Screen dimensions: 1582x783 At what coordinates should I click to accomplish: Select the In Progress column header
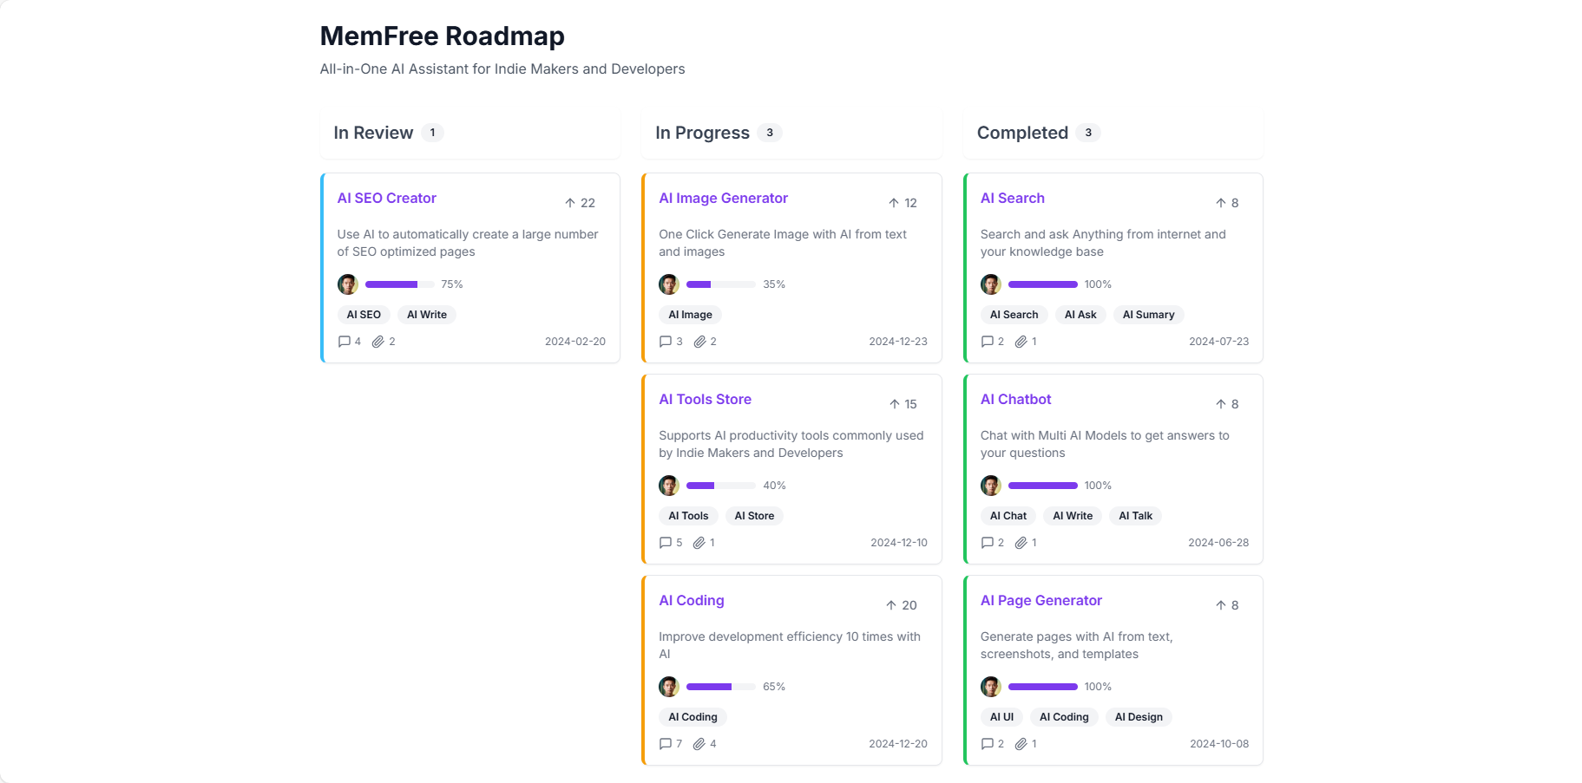pyautogui.click(x=702, y=133)
